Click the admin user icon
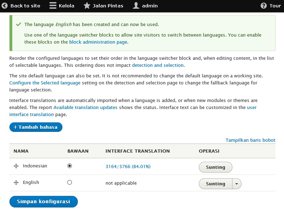This screenshot has height=211, width=284. [x=136, y=6]
